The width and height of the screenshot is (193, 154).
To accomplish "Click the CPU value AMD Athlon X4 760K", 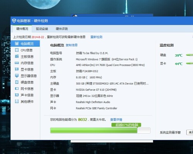I will click(x=110, y=65).
